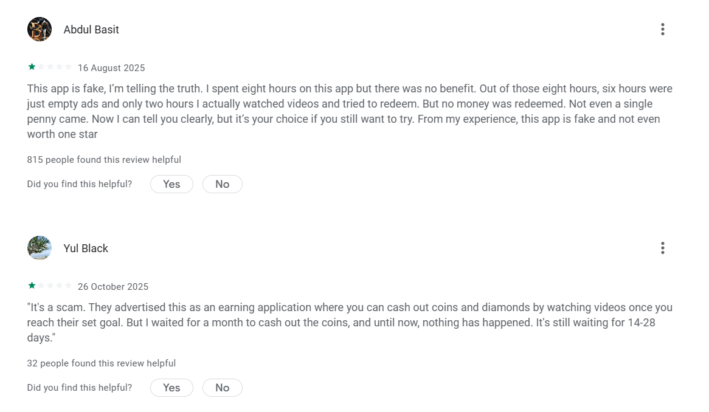Click the reviewer name Abdul Basit
Viewport: 709px width, 412px height.
91,30
